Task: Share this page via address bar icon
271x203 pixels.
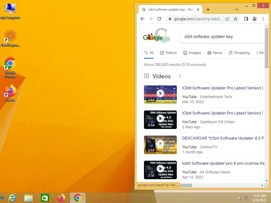Action: (227, 19)
